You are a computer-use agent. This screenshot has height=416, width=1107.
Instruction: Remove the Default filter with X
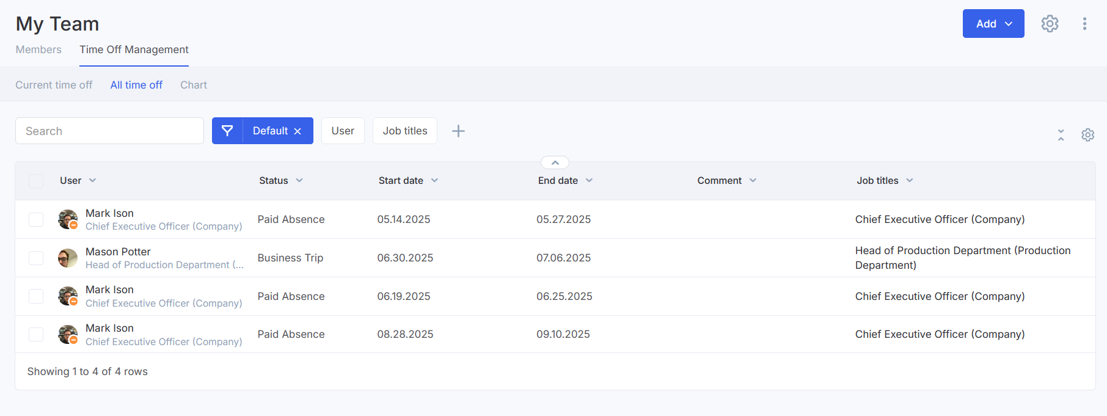(x=298, y=131)
